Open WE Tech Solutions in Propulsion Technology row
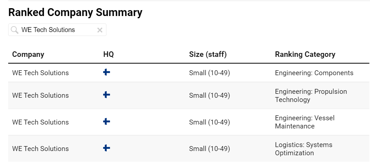370x168 pixels. click(x=41, y=95)
